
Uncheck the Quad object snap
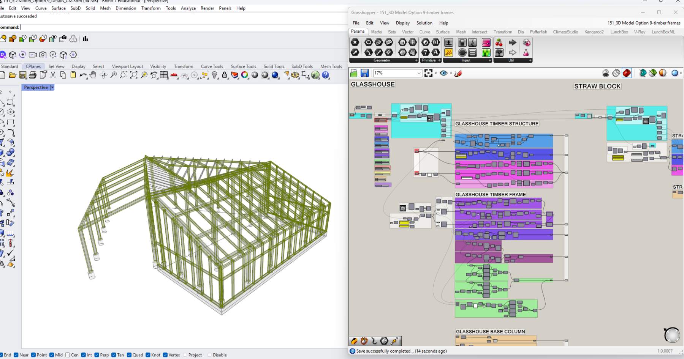(129, 355)
